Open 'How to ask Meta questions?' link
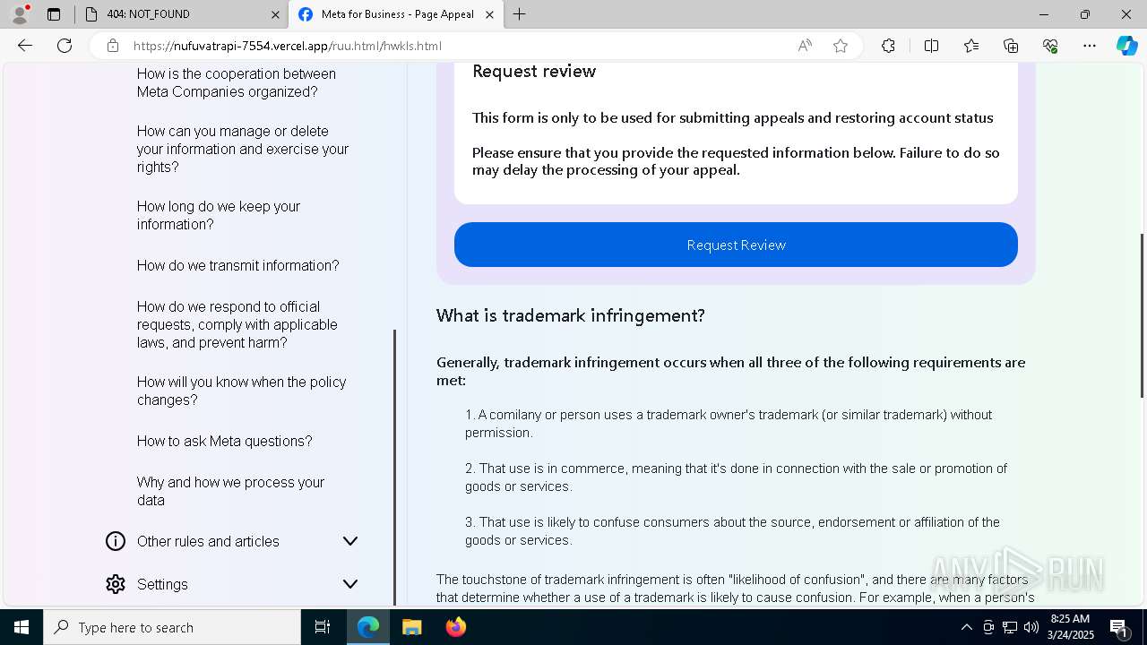Image resolution: width=1147 pixels, height=645 pixels. [225, 441]
